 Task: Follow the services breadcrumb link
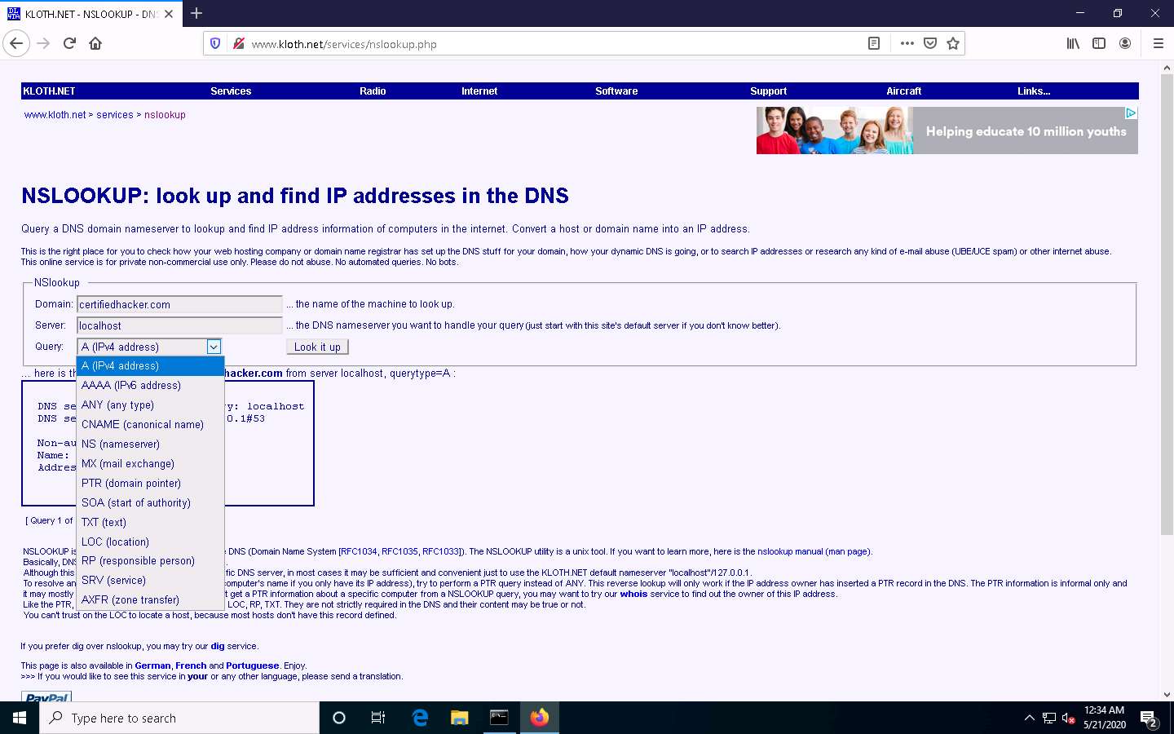pyautogui.click(x=115, y=115)
